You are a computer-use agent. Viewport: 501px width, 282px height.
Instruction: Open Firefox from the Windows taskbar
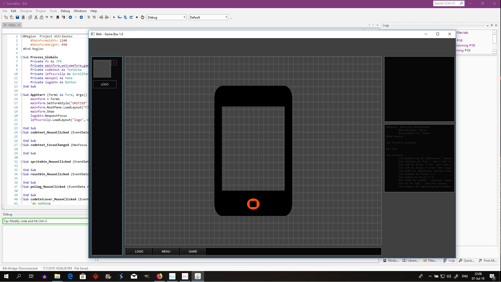click(160, 276)
